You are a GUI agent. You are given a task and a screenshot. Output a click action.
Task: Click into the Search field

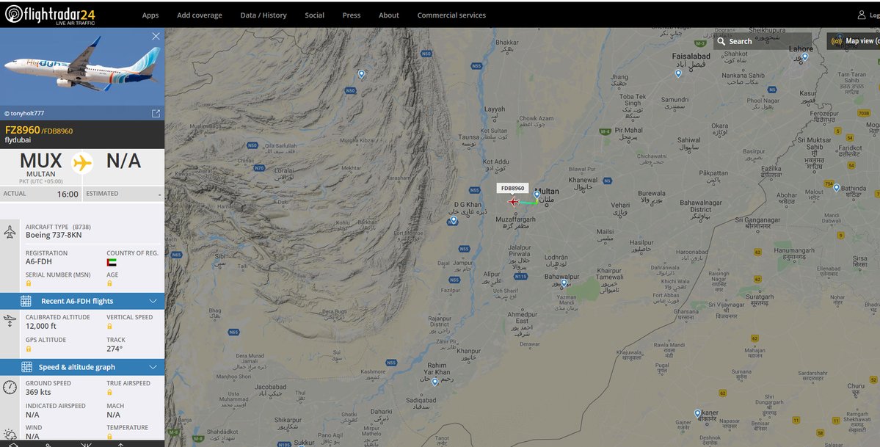coord(762,41)
